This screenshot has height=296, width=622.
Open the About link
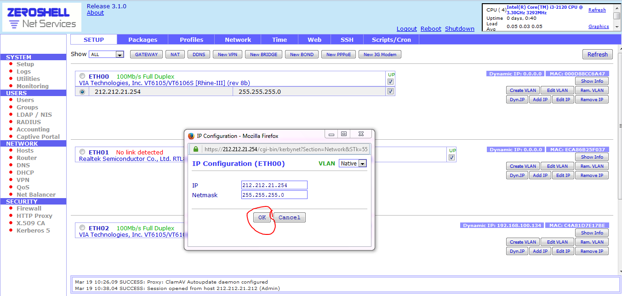pyautogui.click(x=95, y=13)
